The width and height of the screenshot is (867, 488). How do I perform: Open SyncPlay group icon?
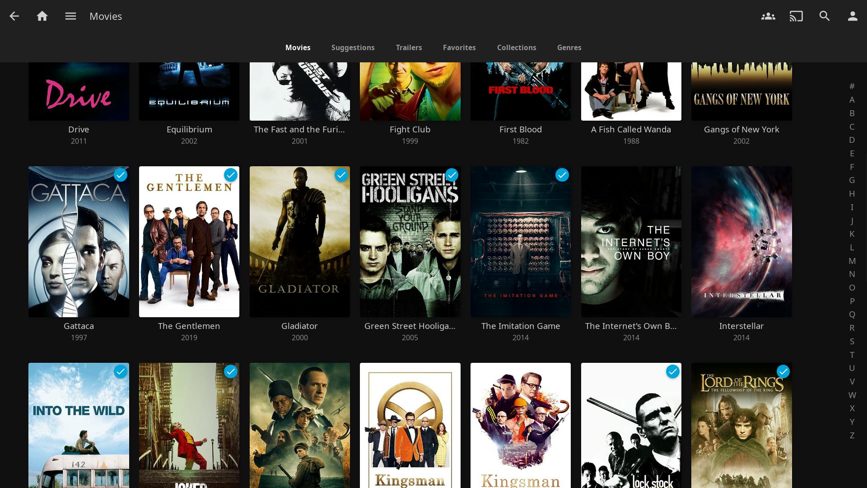pyautogui.click(x=768, y=16)
